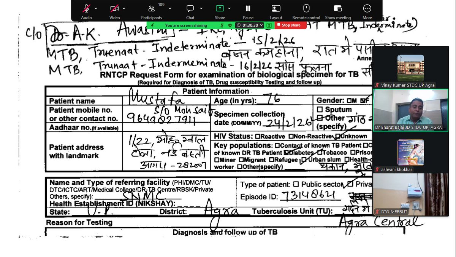The height and width of the screenshot is (257, 456).
Task: Select Vinay Kumar STDC UP Agra's video tile
Action: pyautogui.click(x=410, y=67)
